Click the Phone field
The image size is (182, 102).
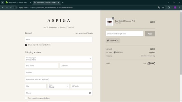(x=59, y=93)
